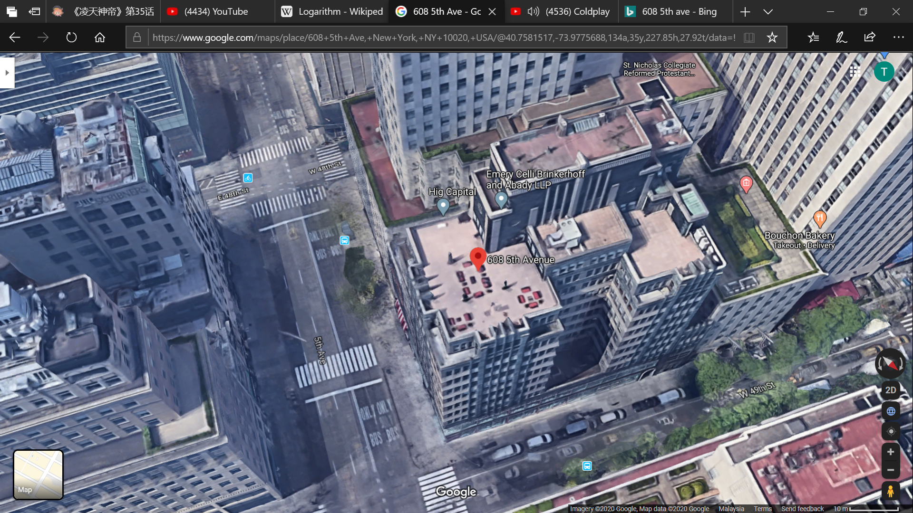This screenshot has width=913, height=513.
Task: Select the Hig Capital place marker
Action: [443, 206]
